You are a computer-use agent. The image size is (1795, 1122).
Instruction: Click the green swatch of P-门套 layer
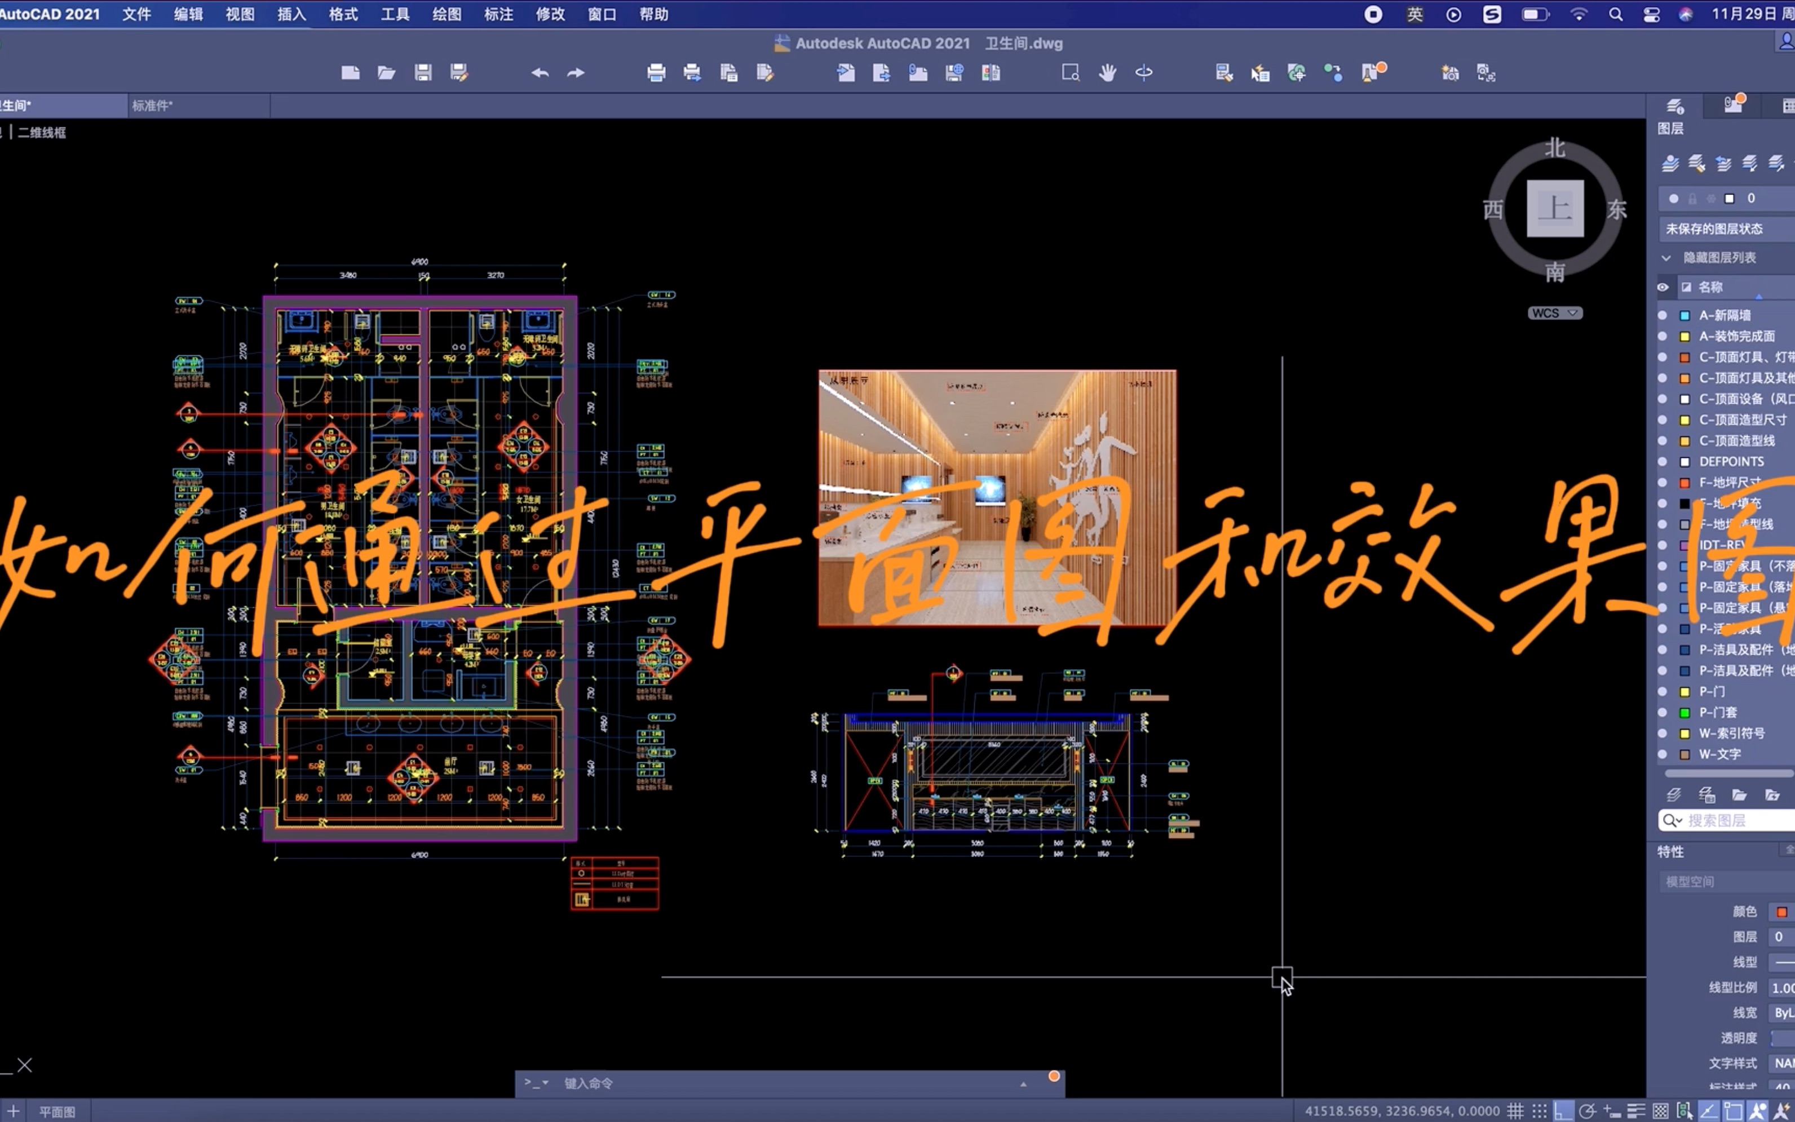(1685, 712)
